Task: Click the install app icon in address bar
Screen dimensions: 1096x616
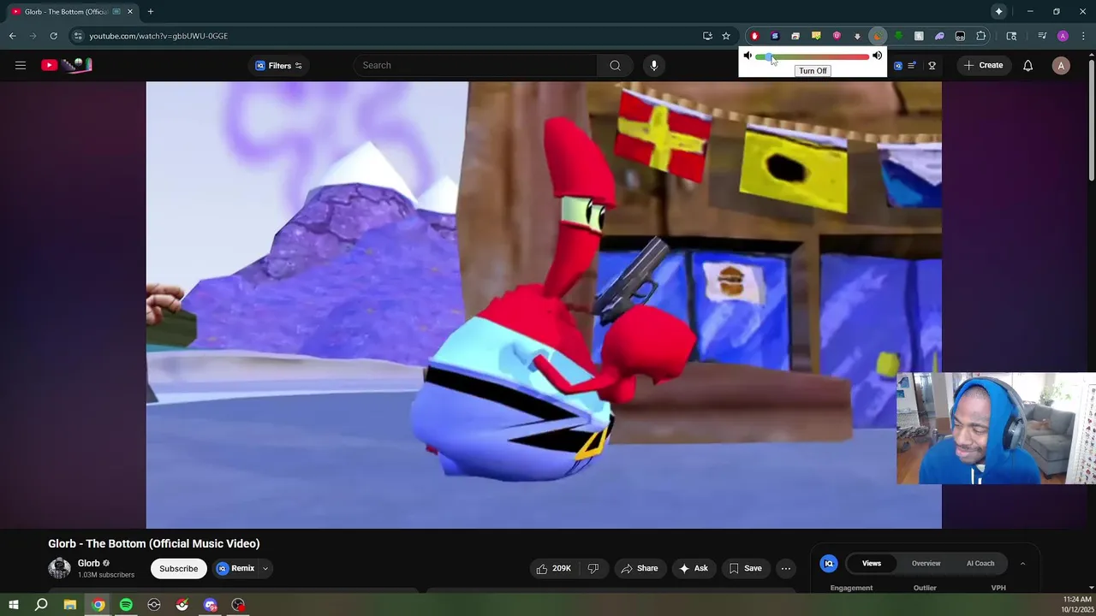Action: tap(707, 36)
